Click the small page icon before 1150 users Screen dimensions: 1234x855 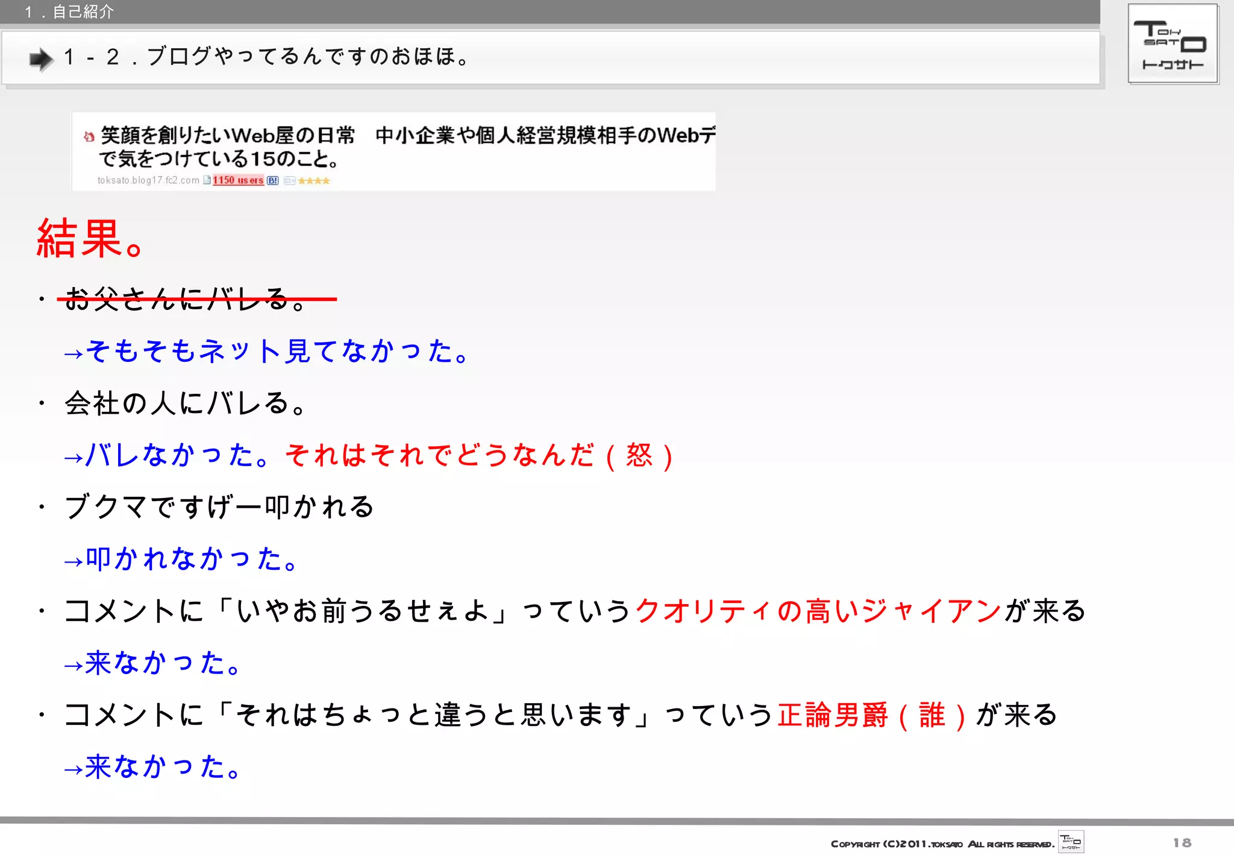pyautogui.click(x=207, y=180)
